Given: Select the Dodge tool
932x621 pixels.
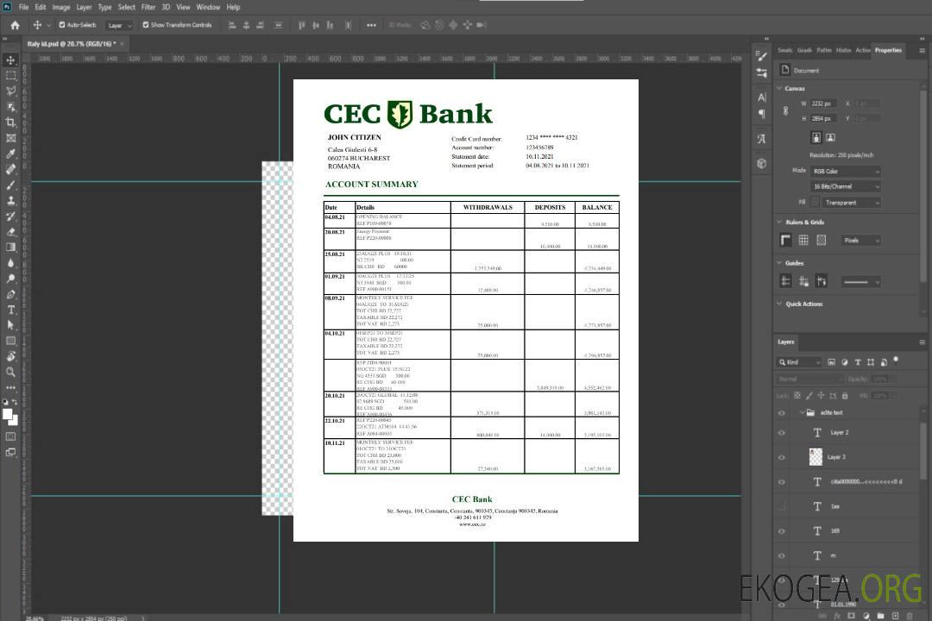Looking at the screenshot, I should [x=10, y=278].
